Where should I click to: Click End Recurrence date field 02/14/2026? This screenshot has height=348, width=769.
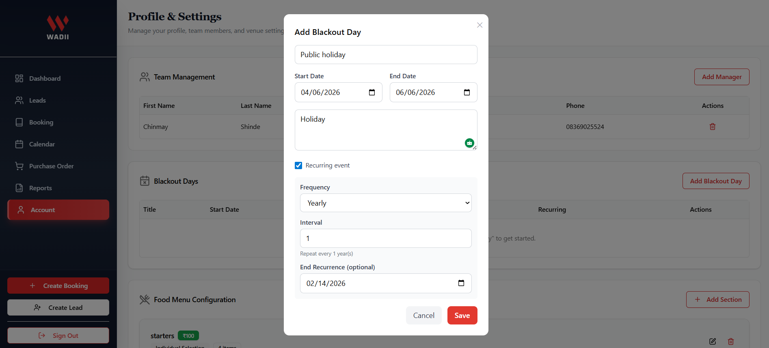click(386, 283)
